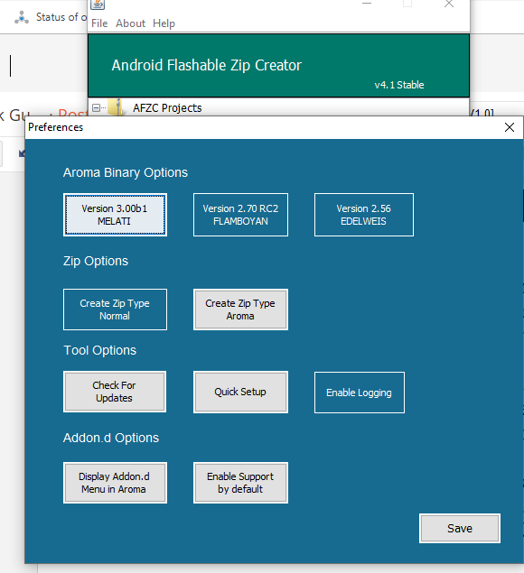Collapse the AFZC Projects tree node
This screenshot has width=524, height=573.
96,107
